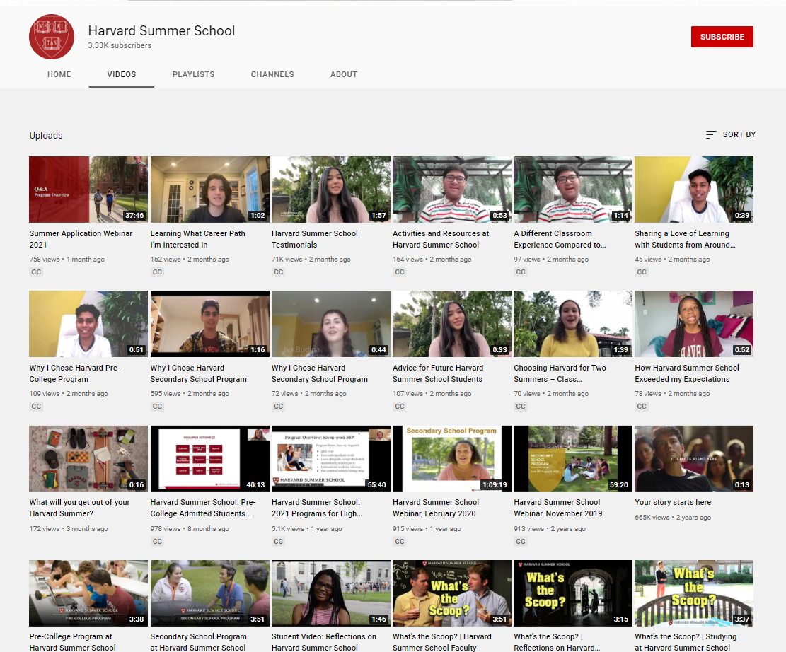Viewport: 786px width, 652px height.
Task: Click CC badge under Webinar, November 2019
Action: 521,541
